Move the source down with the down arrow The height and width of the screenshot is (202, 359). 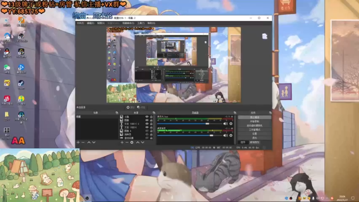coord(143,142)
